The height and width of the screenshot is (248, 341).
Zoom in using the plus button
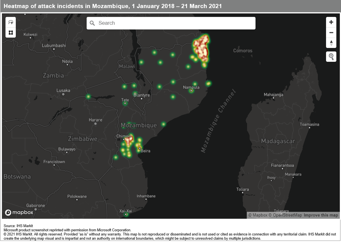331,22
